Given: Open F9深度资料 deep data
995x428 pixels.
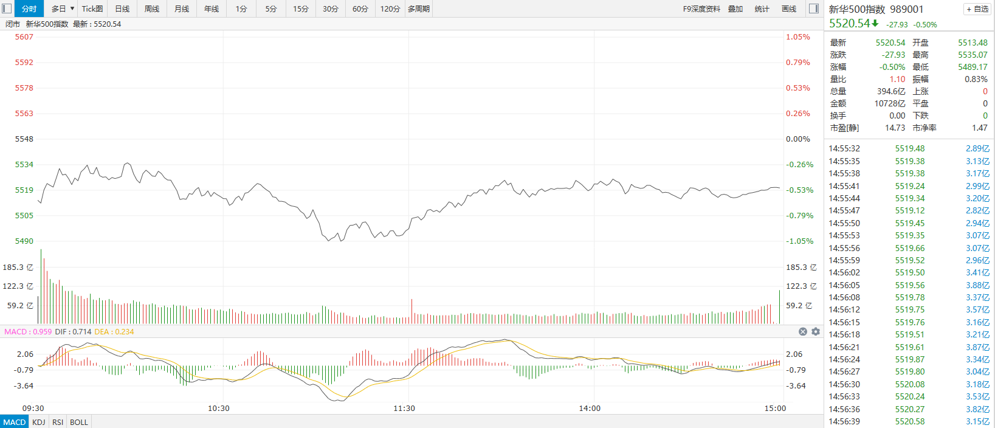Looking at the screenshot, I should [701, 9].
